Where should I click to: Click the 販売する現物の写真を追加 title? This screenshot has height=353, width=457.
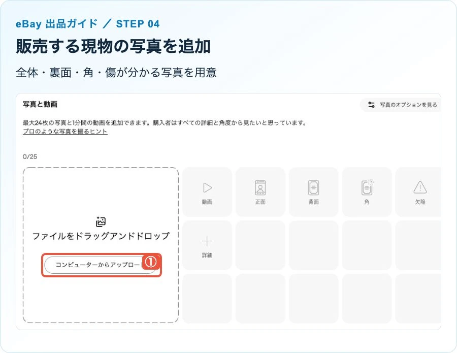113,46
